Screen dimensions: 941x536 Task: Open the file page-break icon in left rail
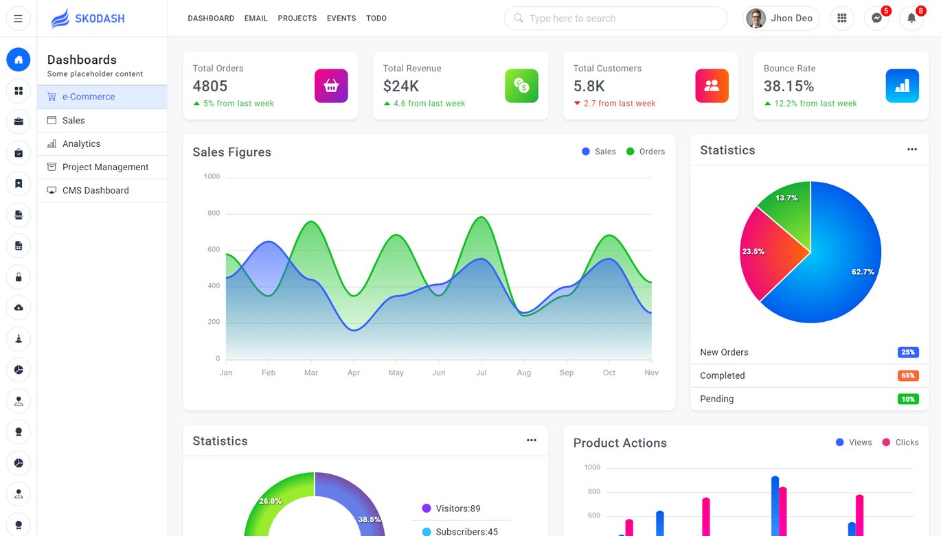click(x=19, y=215)
